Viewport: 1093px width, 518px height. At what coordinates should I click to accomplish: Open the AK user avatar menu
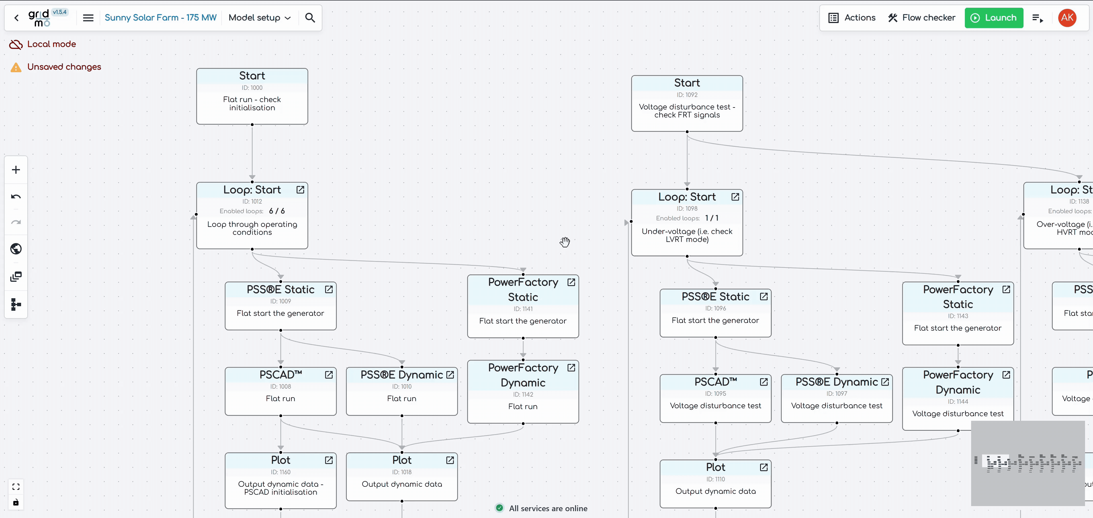[1067, 18]
